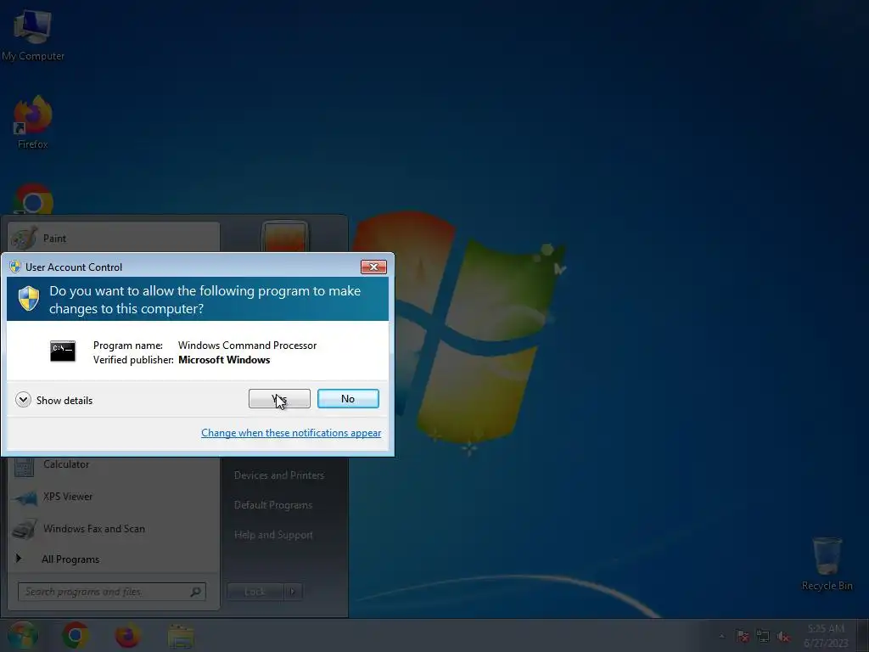869x652 pixels.
Task: Click No in User Account Control
Action: tap(348, 399)
